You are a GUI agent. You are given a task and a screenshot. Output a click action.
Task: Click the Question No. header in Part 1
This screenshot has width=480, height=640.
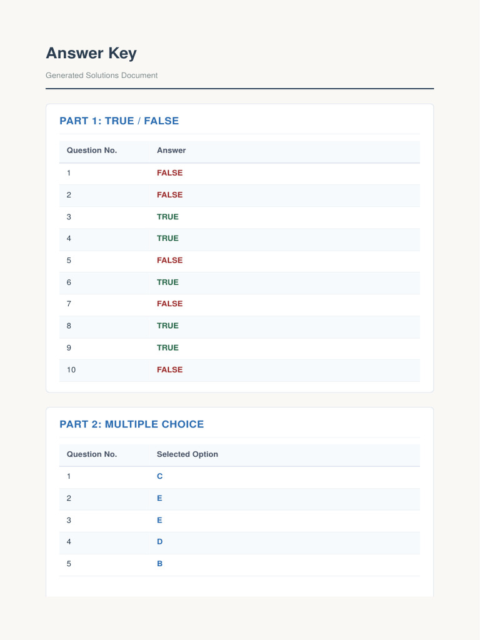coord(92,150)
